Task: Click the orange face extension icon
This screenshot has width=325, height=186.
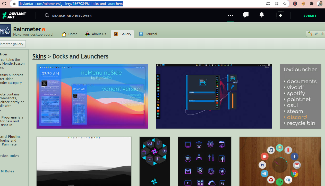Action: 303,4
